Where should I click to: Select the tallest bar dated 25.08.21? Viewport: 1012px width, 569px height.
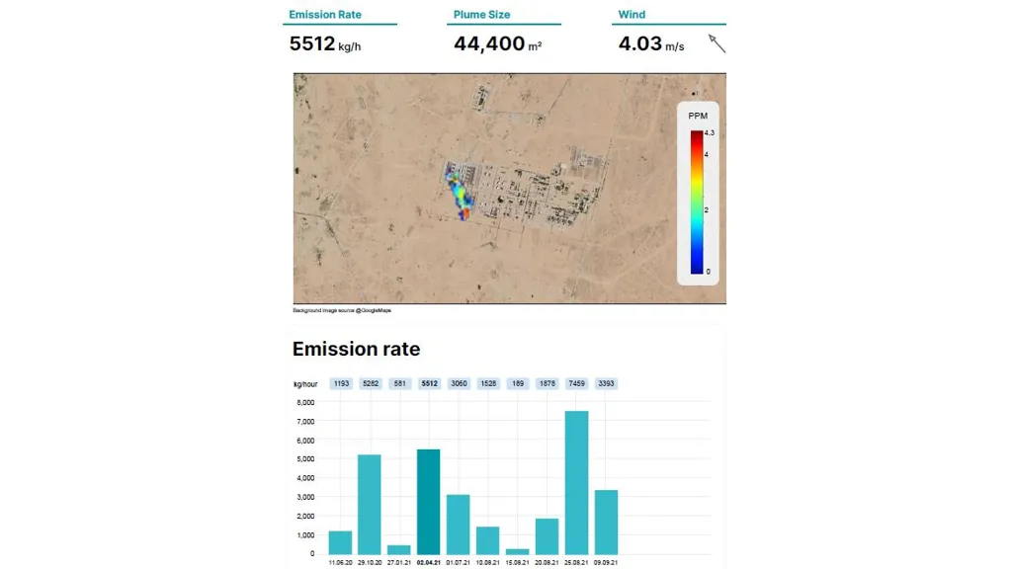click(576, 482)
